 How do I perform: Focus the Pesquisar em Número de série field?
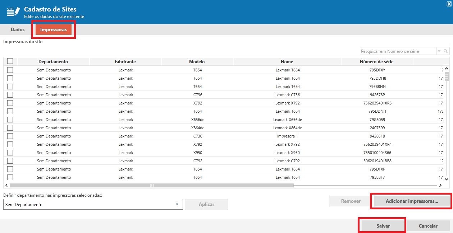[398, 51]
